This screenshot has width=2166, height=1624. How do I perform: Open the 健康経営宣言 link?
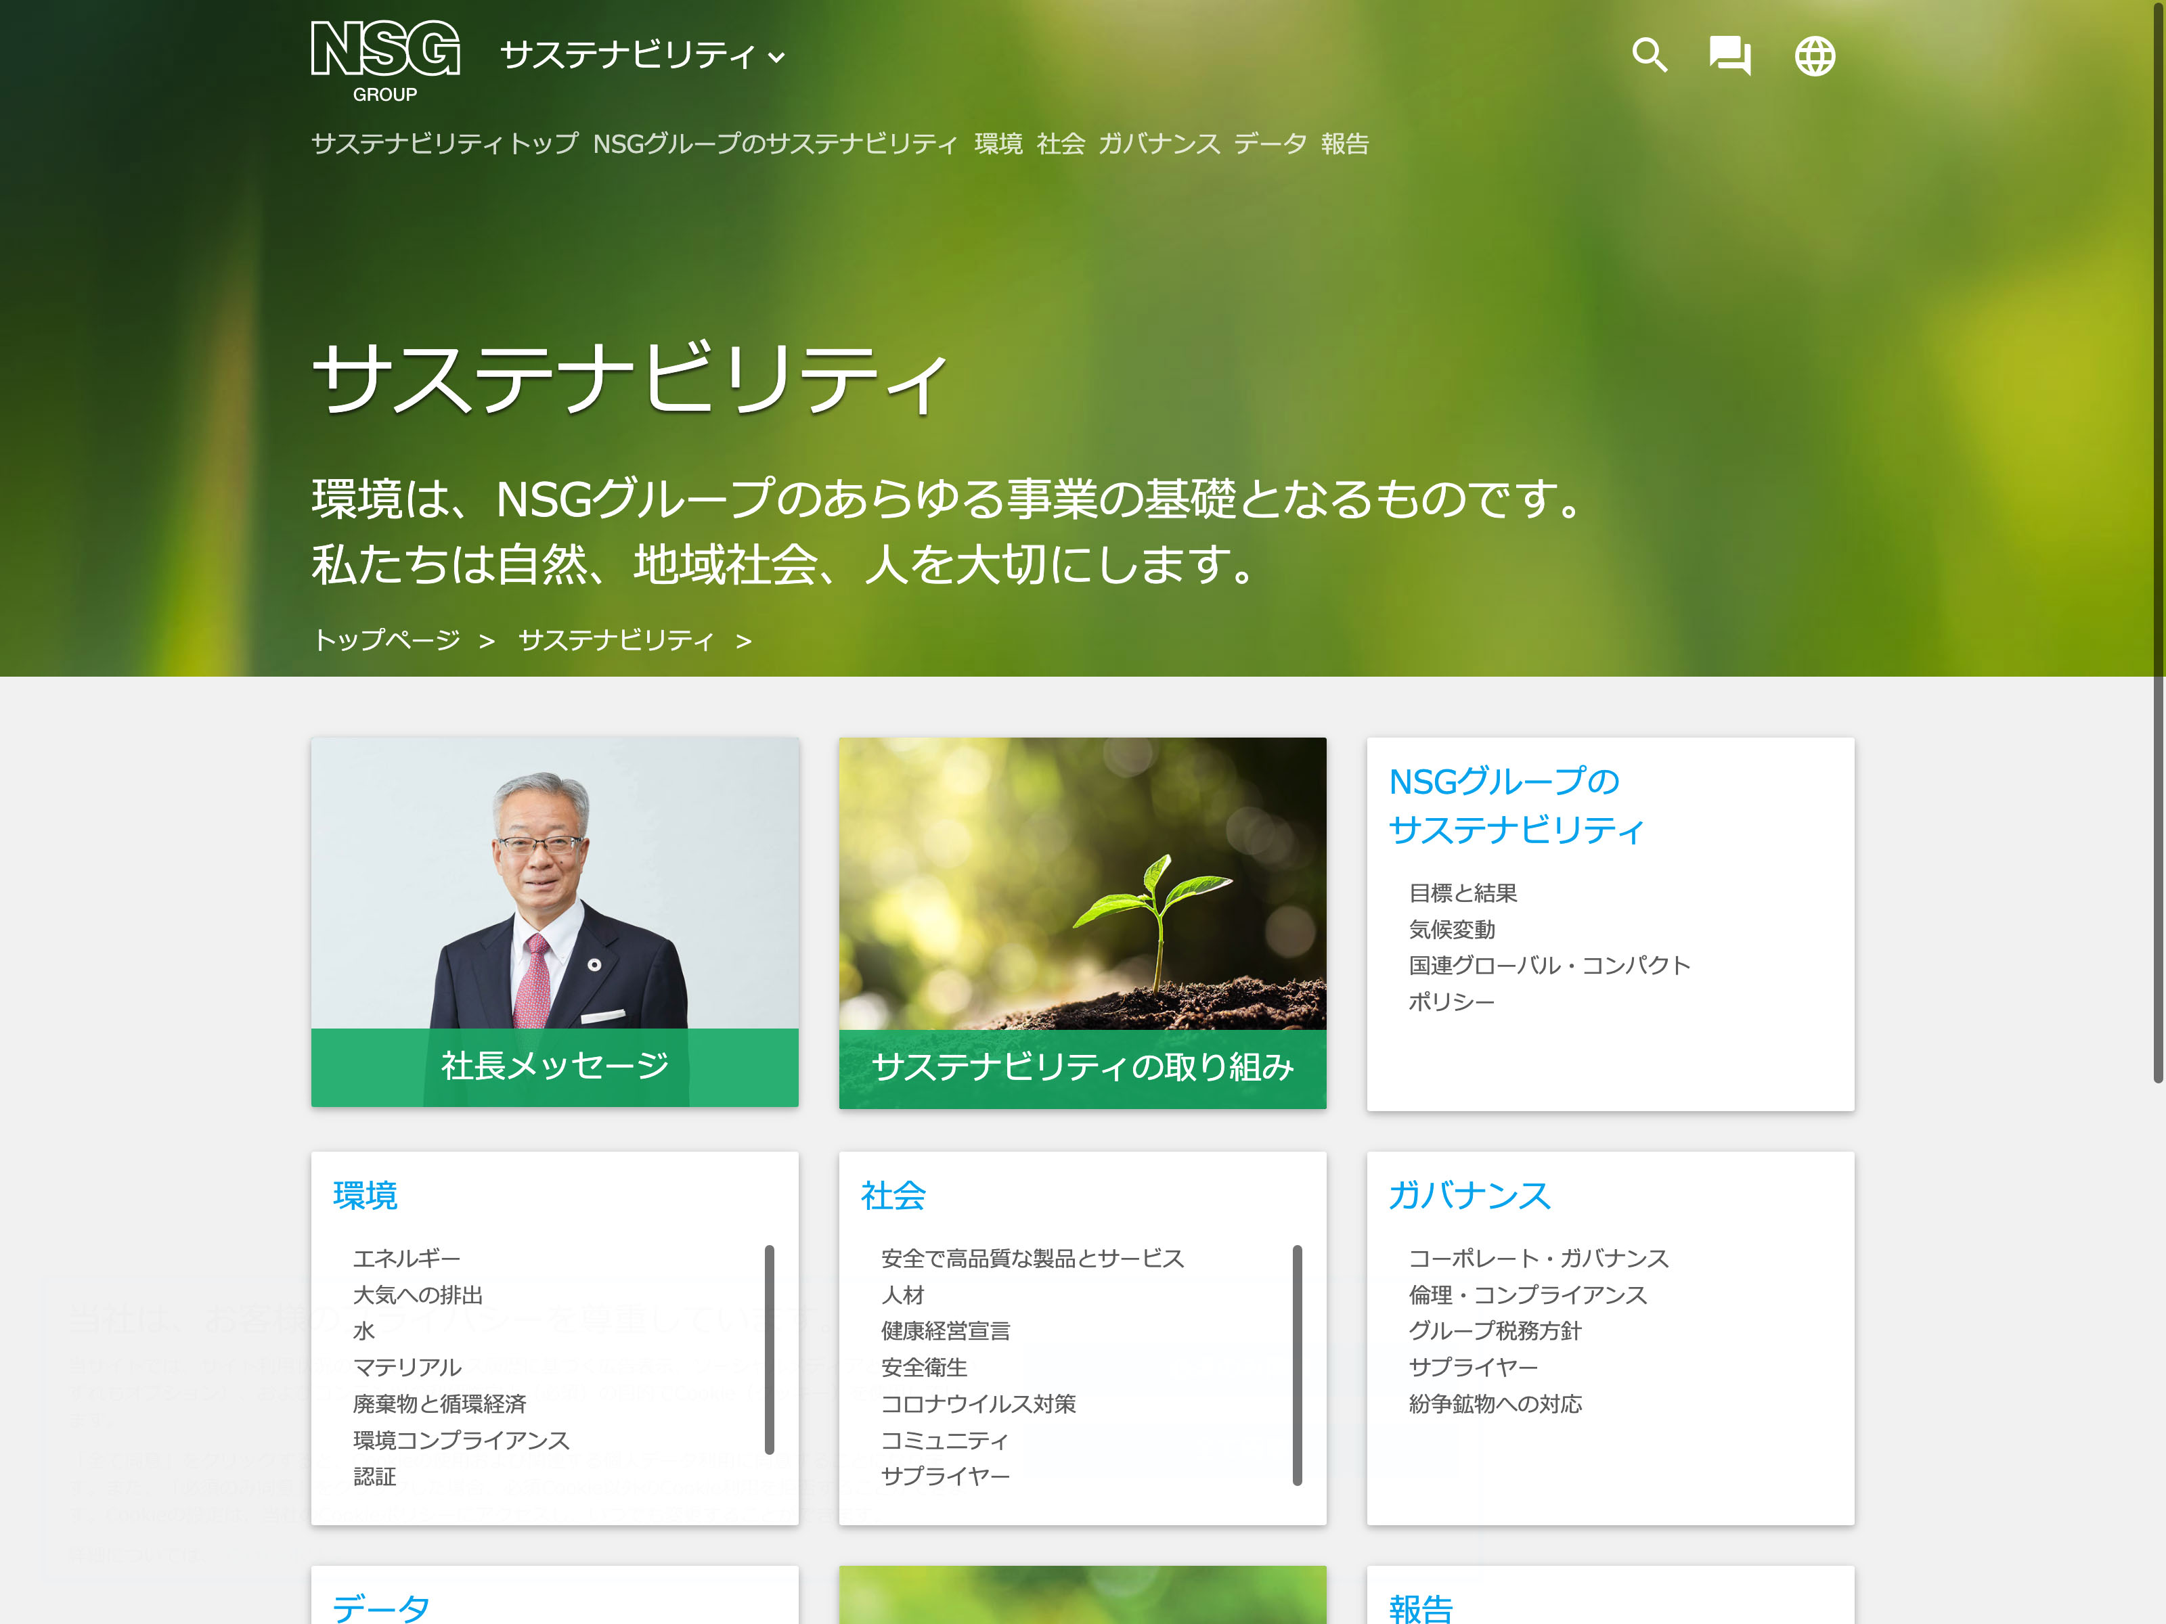945,1330
